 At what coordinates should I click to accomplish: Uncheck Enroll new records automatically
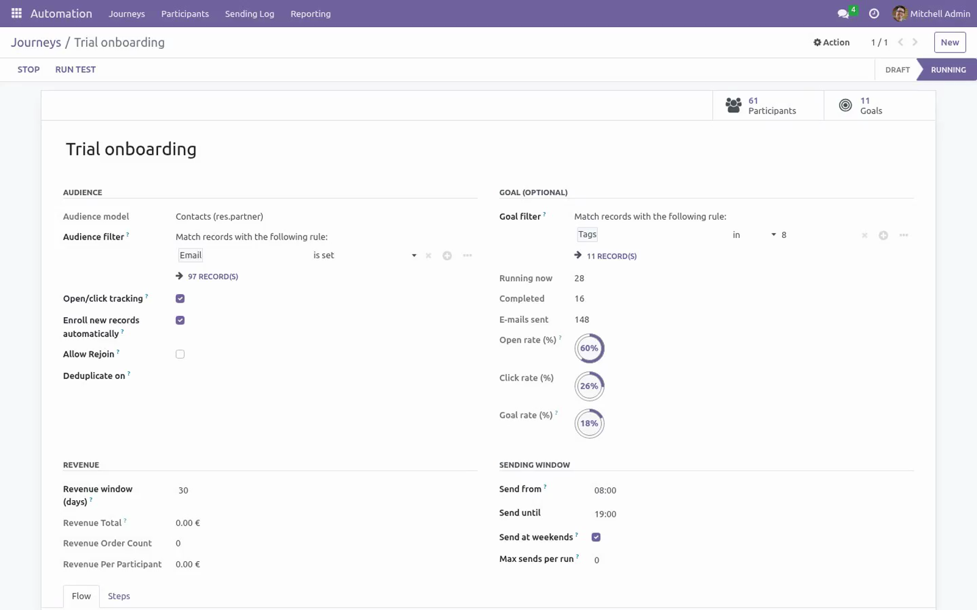pos(180,320)
